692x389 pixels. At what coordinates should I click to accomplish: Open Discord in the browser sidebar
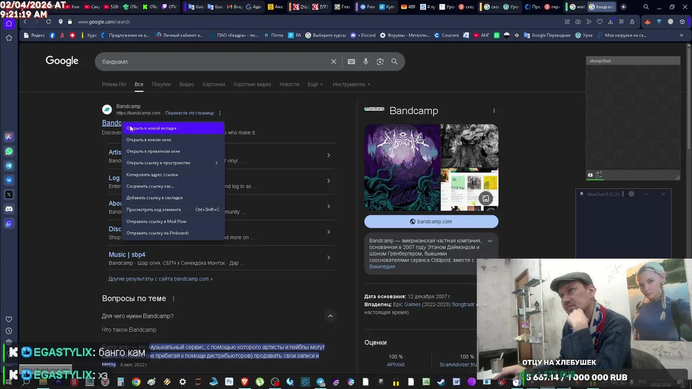pyautogui.click(x=9, y=209)
